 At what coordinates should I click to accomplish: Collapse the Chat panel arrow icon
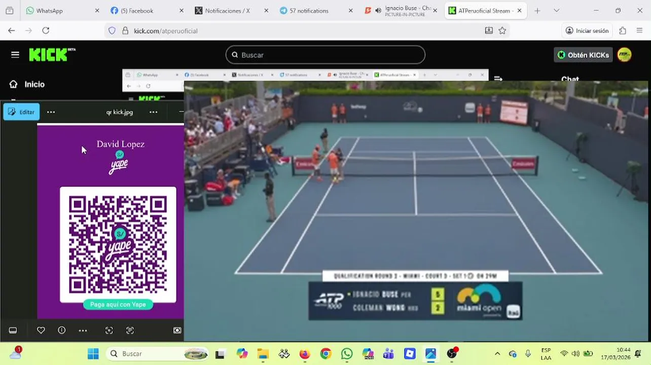coord(498,79)
